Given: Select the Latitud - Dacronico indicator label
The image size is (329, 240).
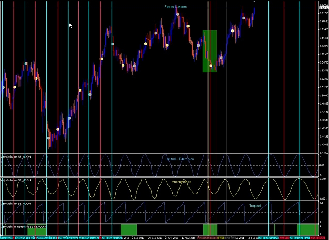Looking at the screenshot, I should [x=180, y=159].
